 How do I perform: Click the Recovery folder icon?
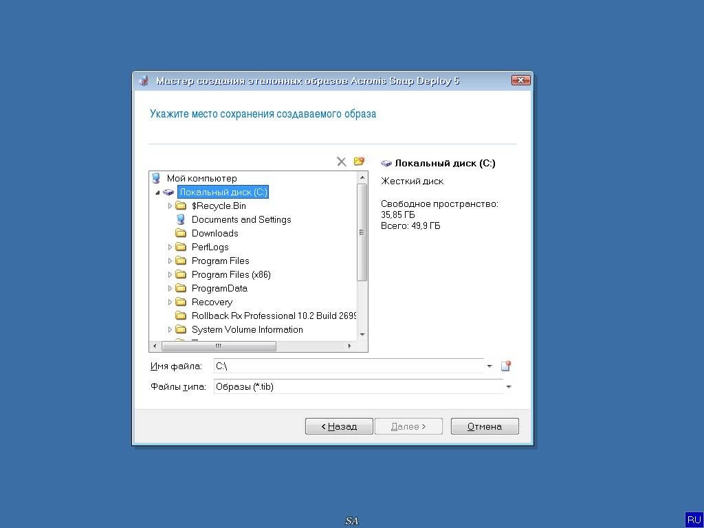pyautogui.click(x=181, y=302)
